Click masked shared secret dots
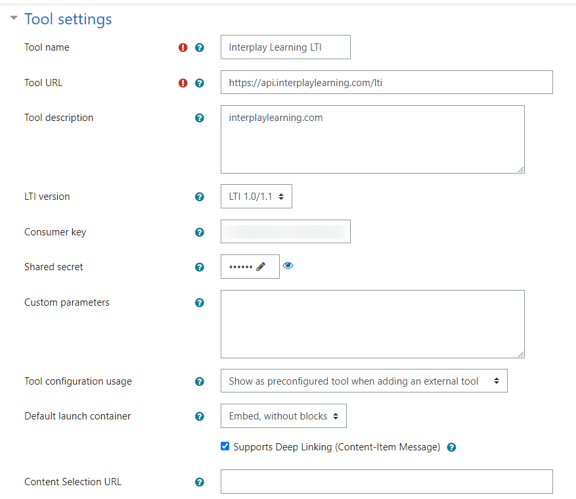The image size is (576, 499). pyautogui.click(x=240, y=267)
